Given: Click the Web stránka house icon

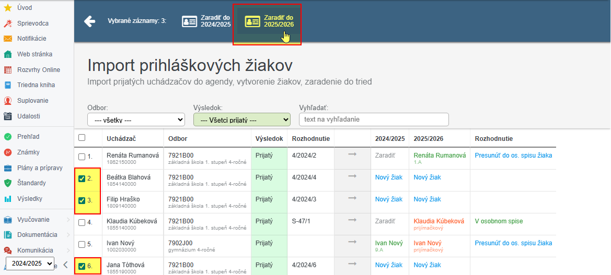Looking at the screenshot, I should pos(7,54).
